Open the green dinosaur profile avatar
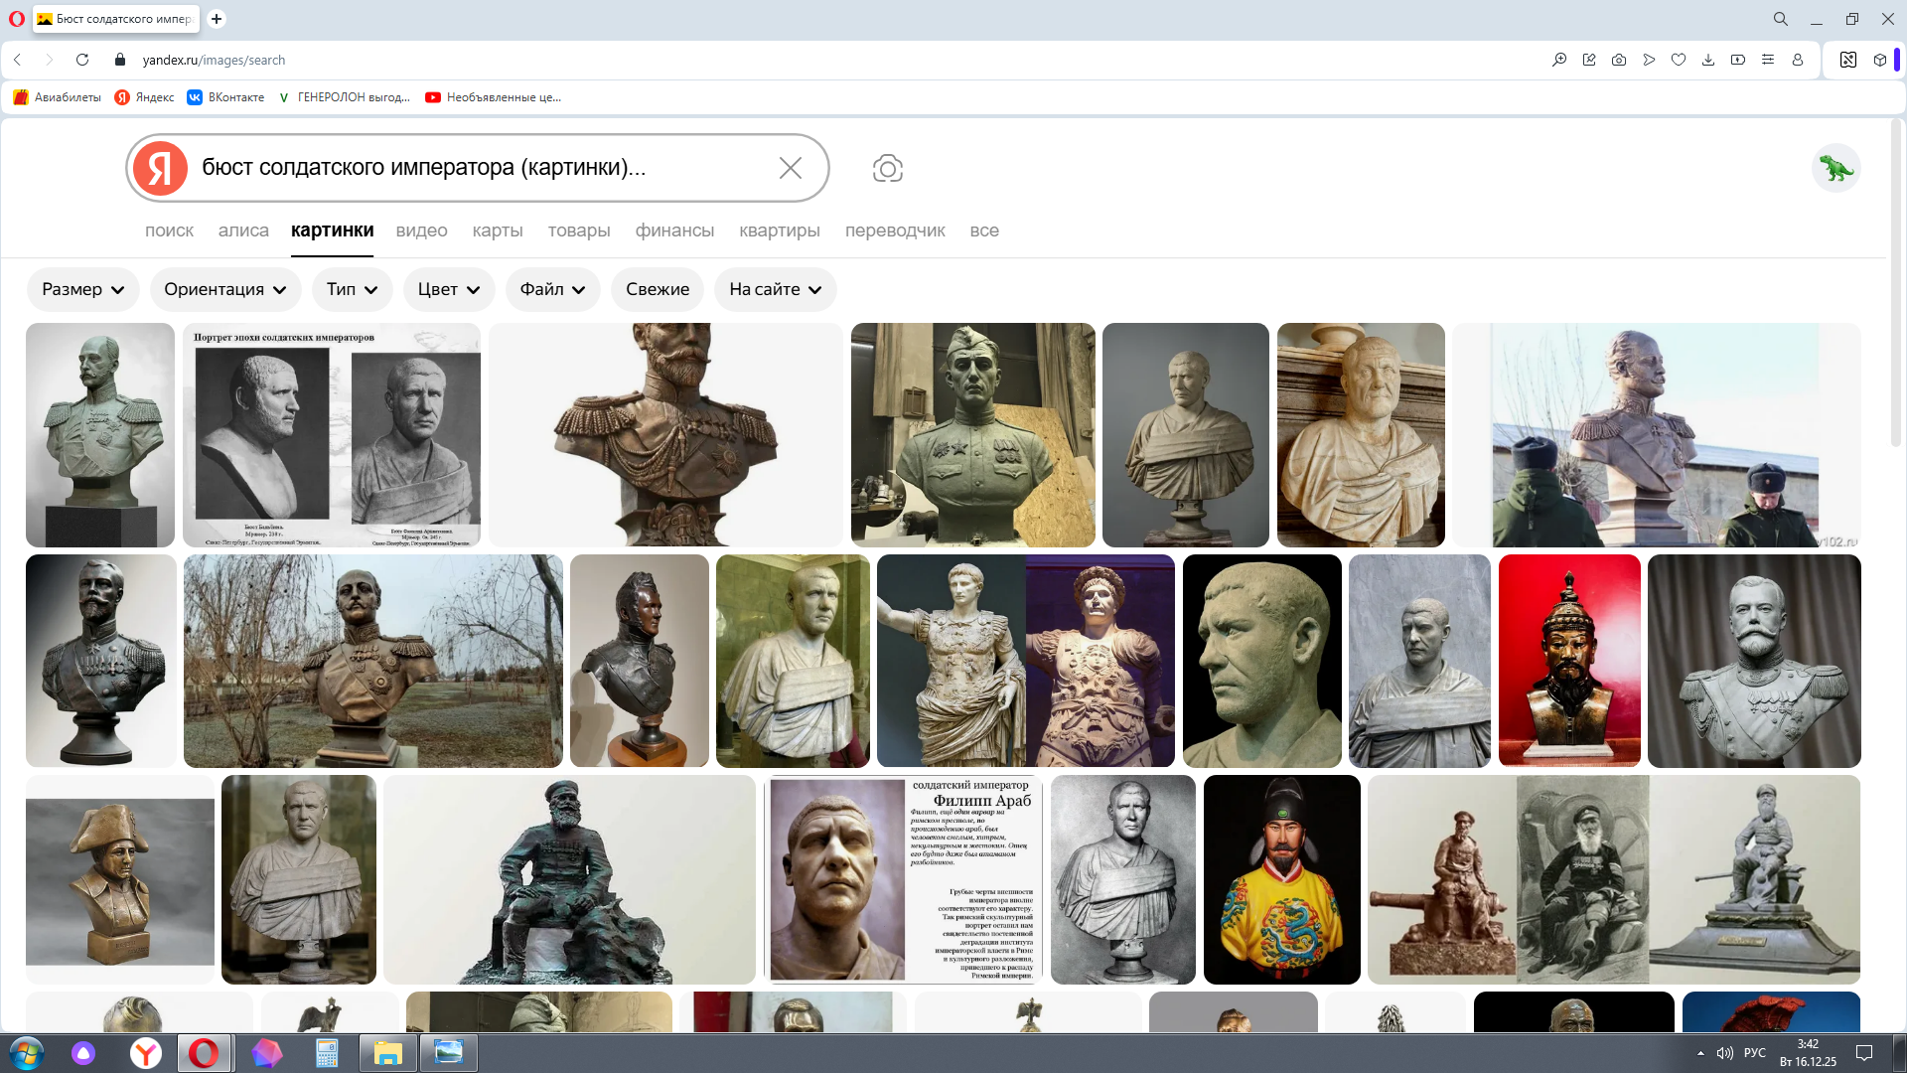This screenshot has height=1073, width=1907. coord(1835,168)
